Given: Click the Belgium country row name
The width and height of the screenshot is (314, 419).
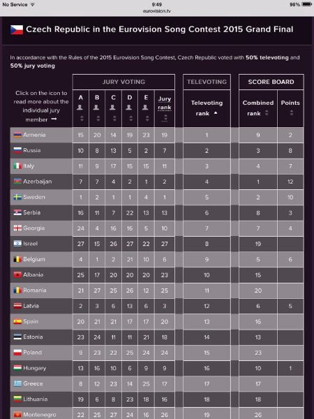Looking at the screenshot, I should (34, 259).
